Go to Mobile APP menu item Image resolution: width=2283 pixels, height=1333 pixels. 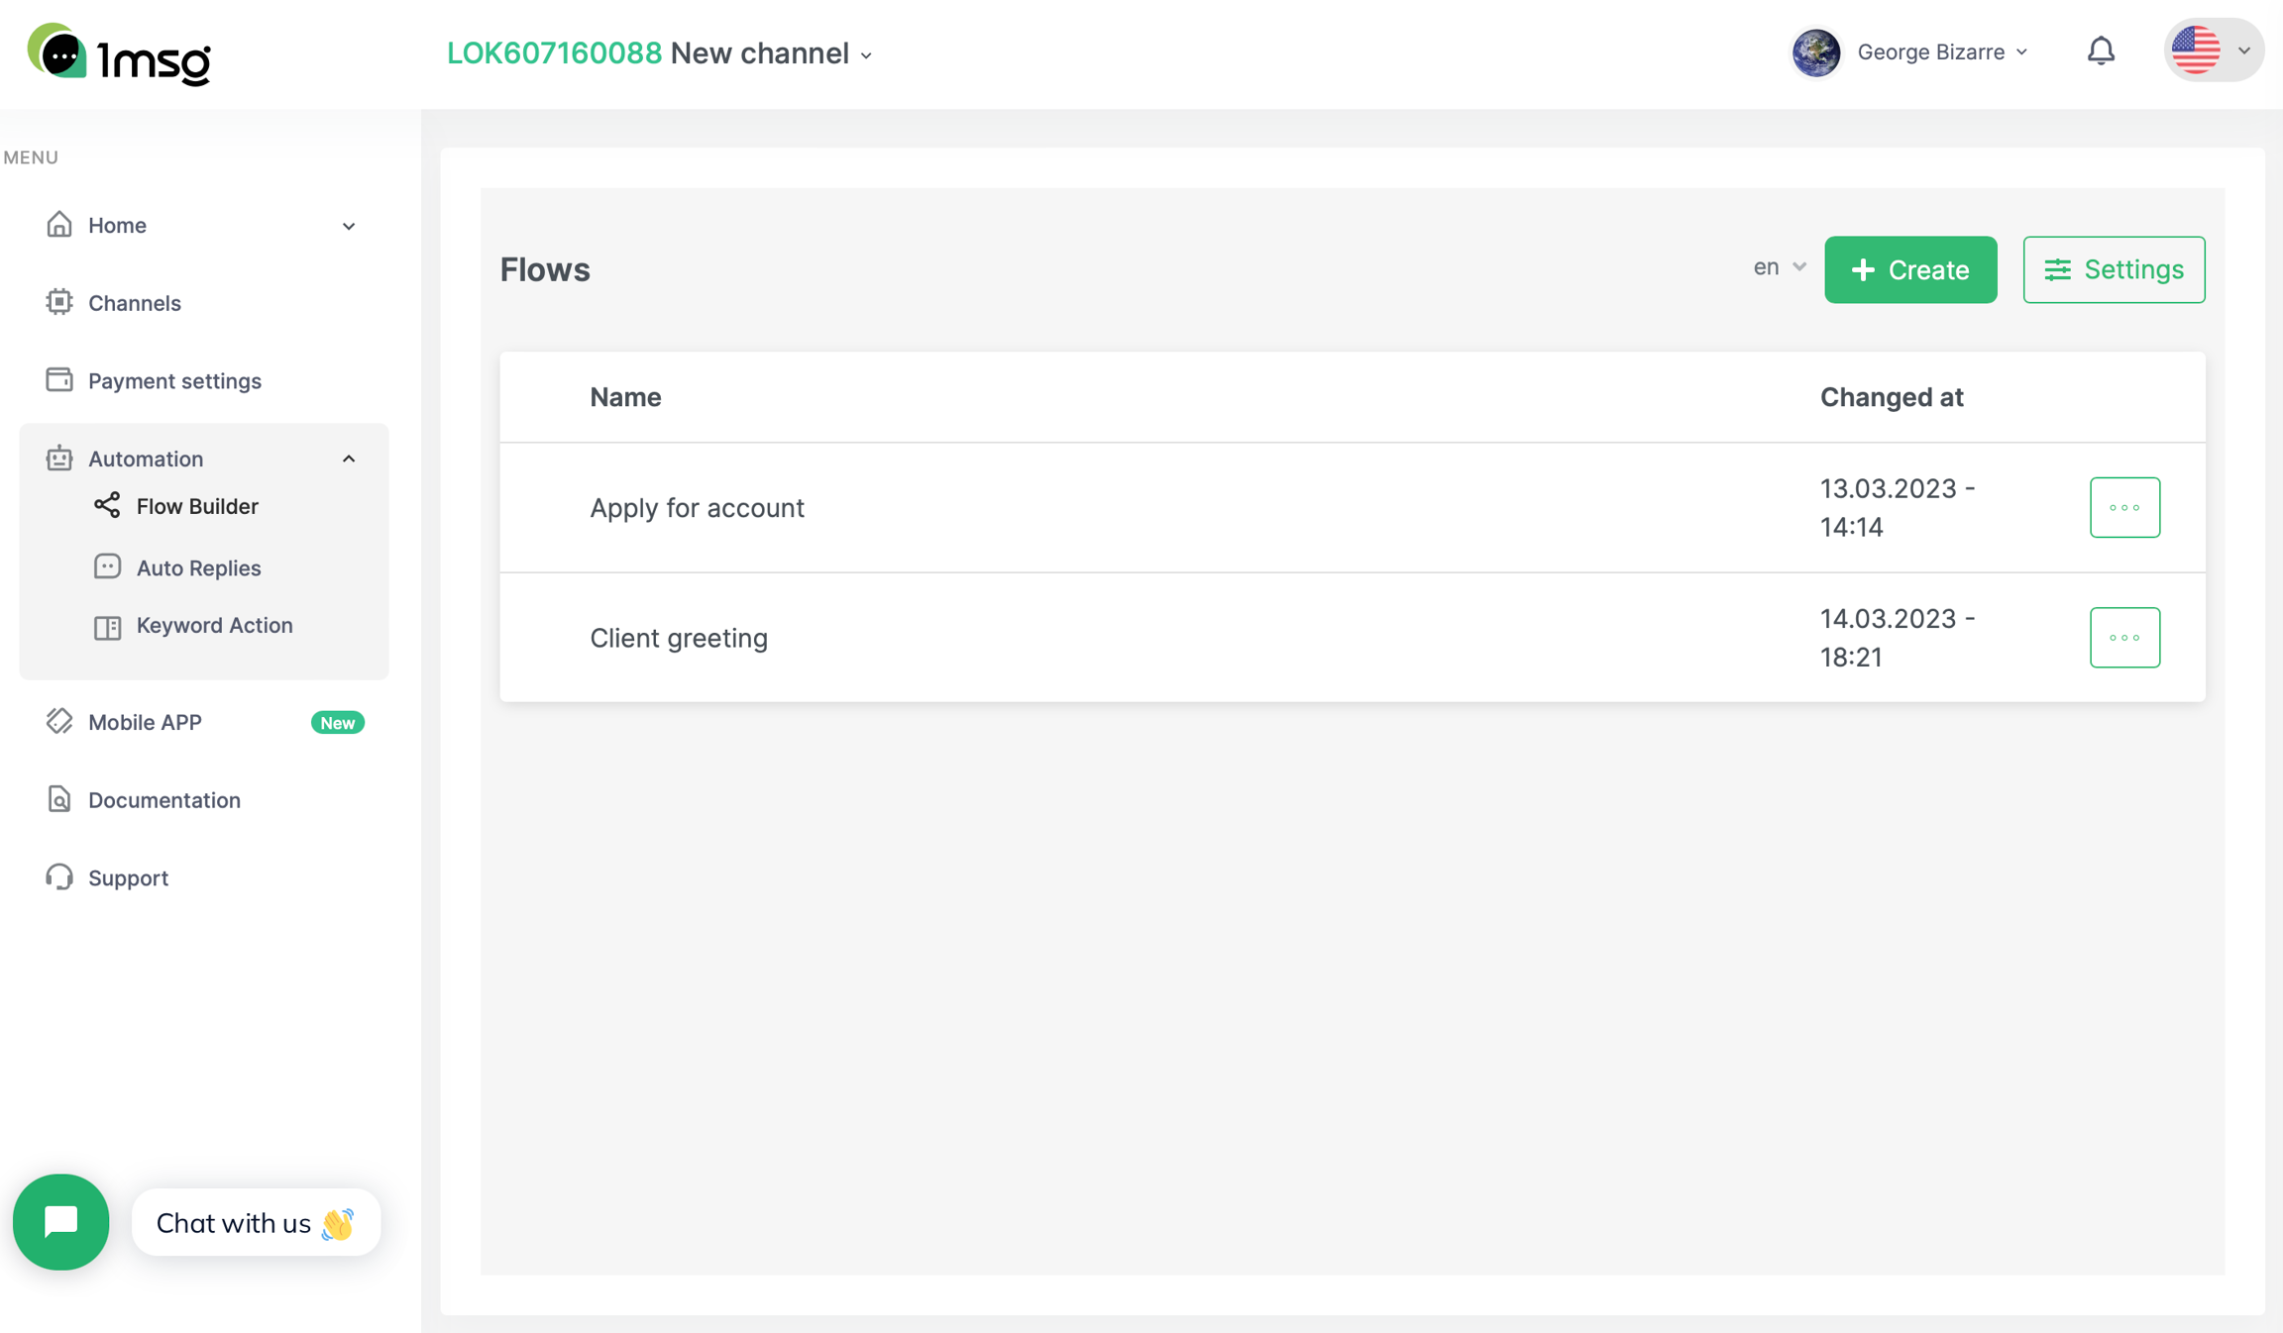(x=145, y=722)
